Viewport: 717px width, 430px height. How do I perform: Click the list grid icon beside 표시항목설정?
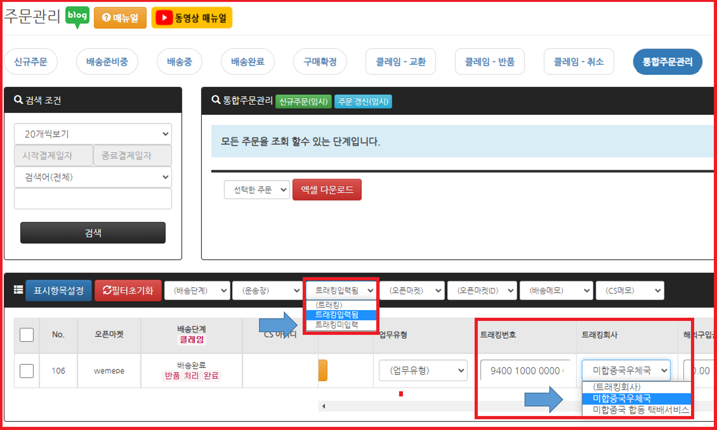tap(18, 290)
